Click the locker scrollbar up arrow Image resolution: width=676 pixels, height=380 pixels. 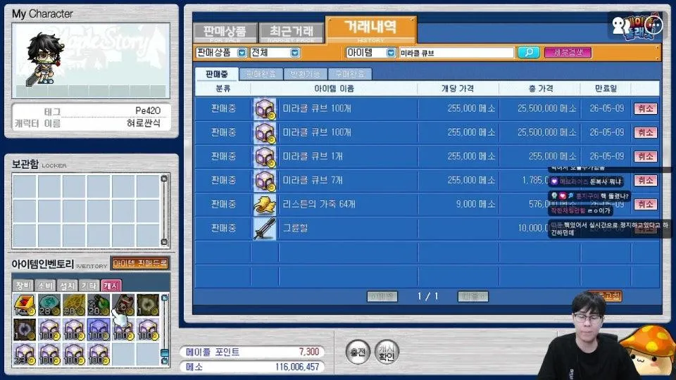click(x=164, y=178)
